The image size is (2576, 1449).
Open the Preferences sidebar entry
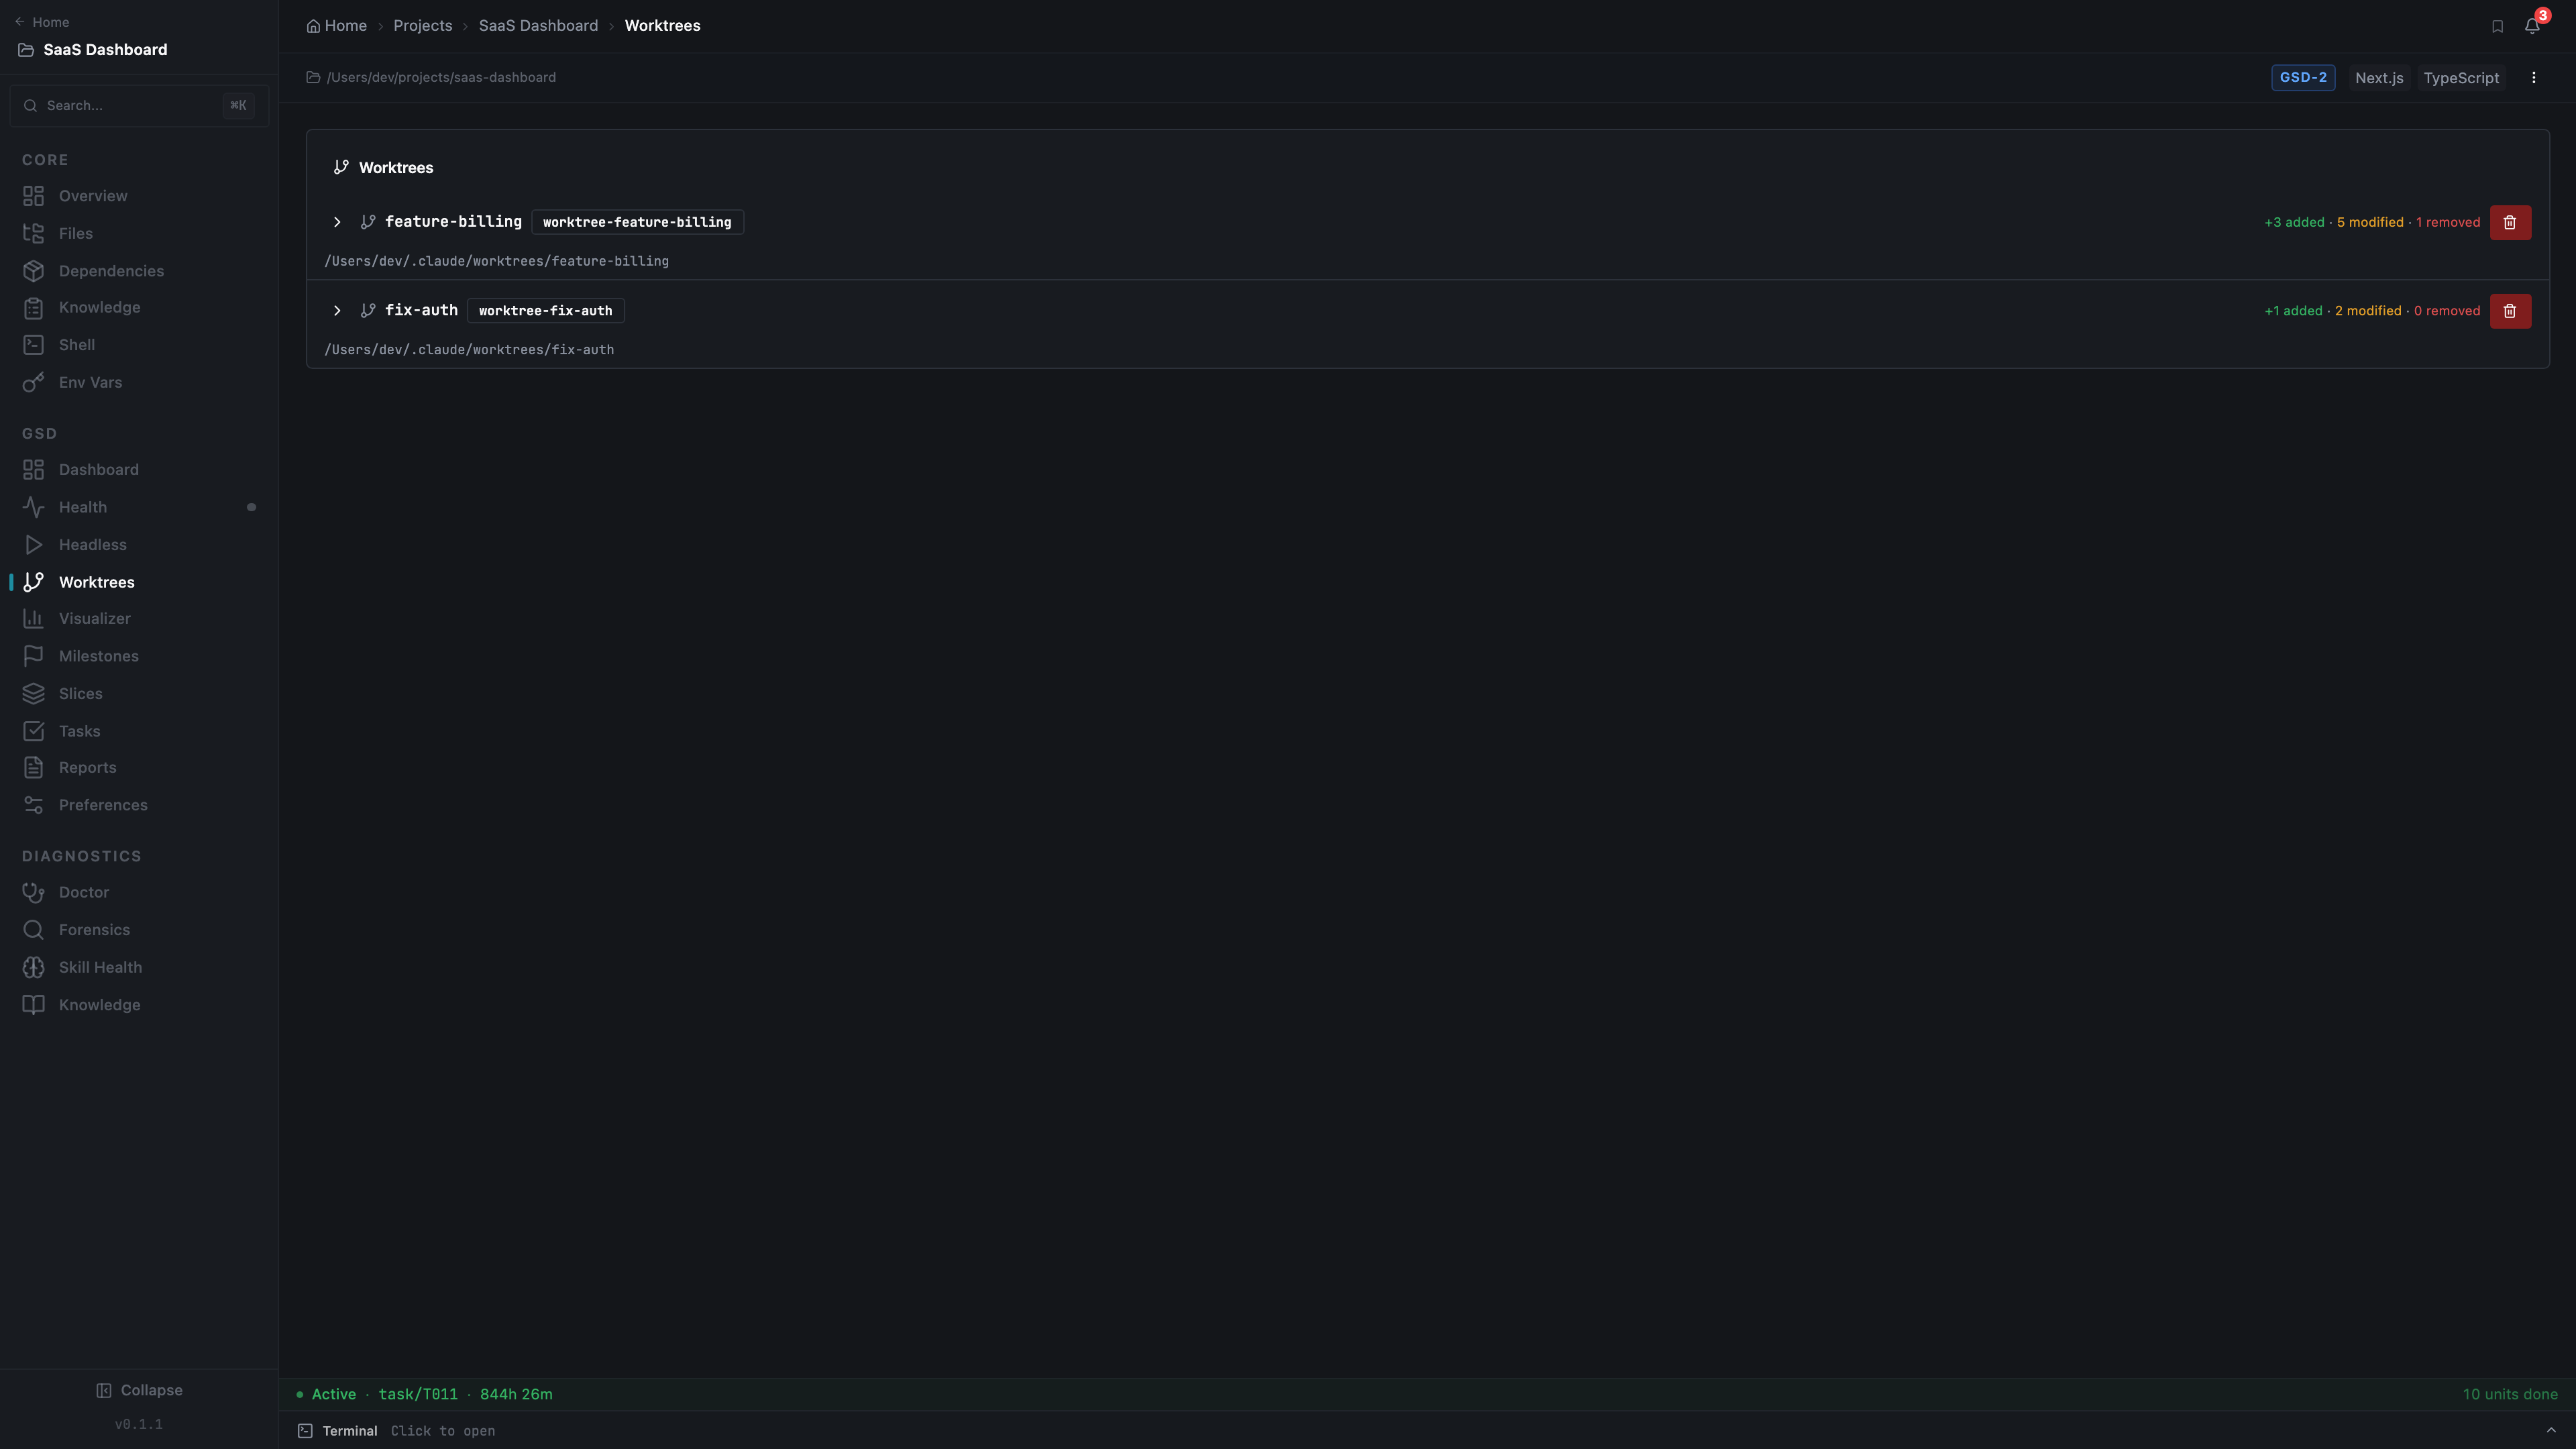tap(103, 804)
